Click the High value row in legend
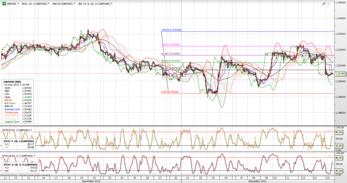Image resolution: width=347 pixels, height=183 pixels. pos(17,91)
